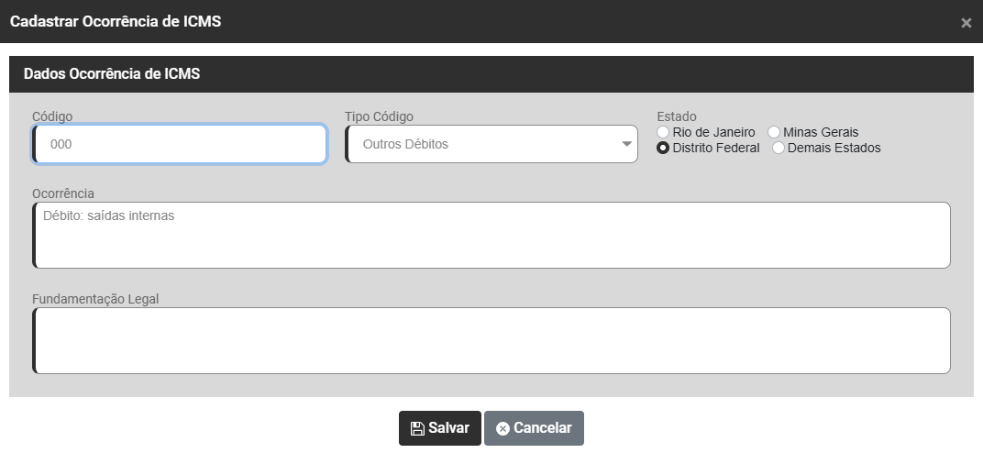983x453 pixels.
Task: Select the Distrito Federal radio option
Action: 663,148
